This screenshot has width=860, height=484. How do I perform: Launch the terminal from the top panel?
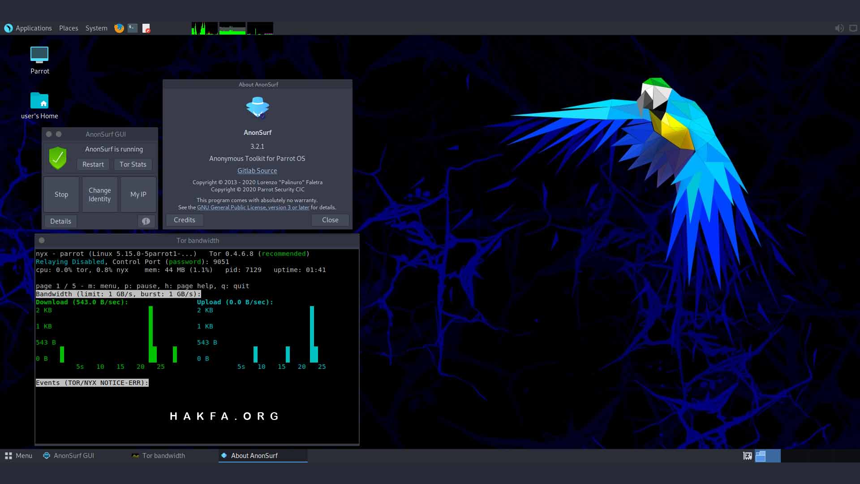tap(133, 28)
